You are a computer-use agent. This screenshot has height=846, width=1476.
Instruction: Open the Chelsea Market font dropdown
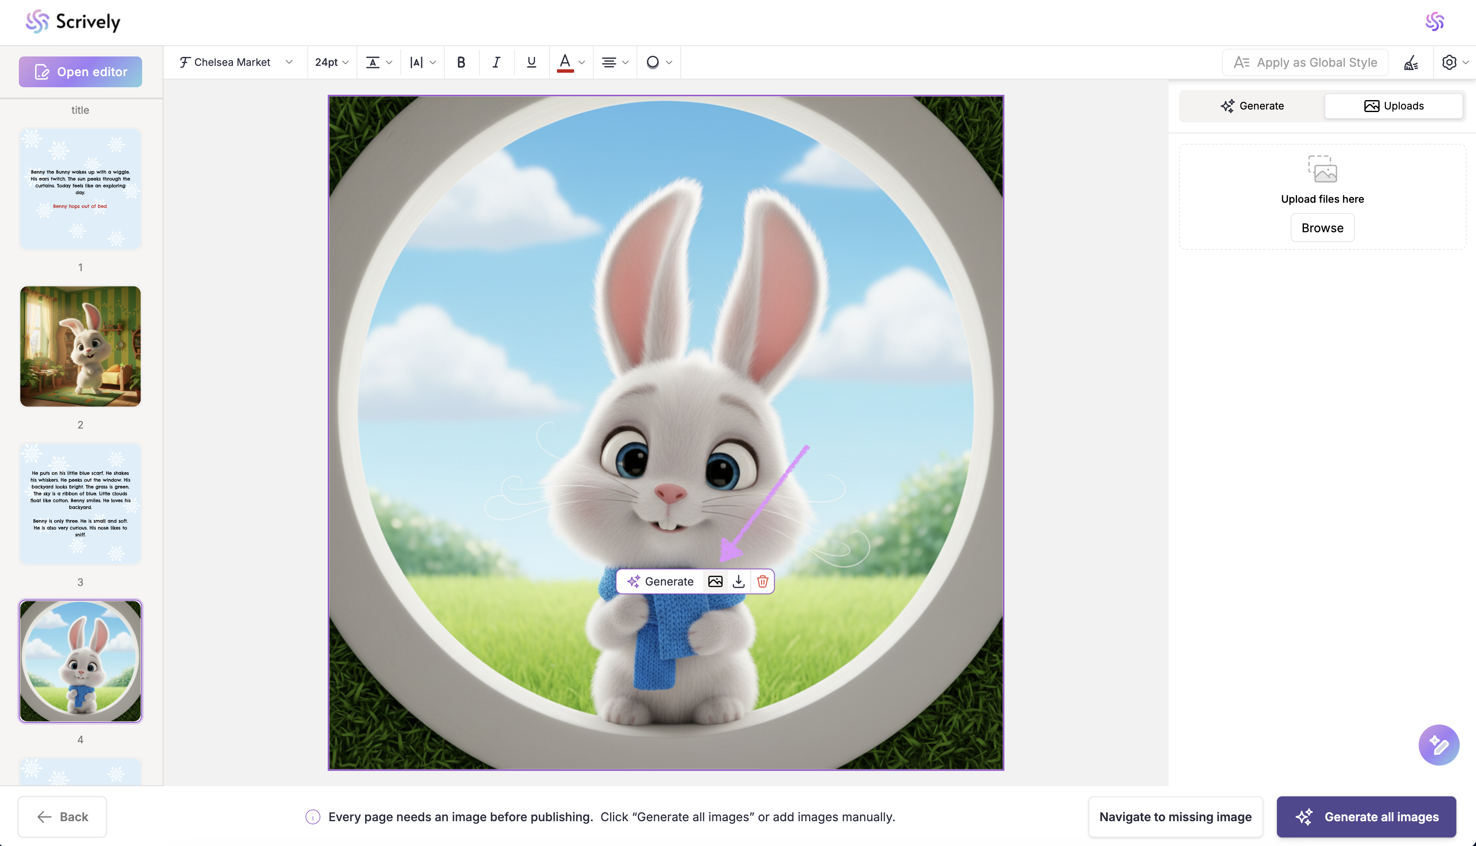[235, 62]
